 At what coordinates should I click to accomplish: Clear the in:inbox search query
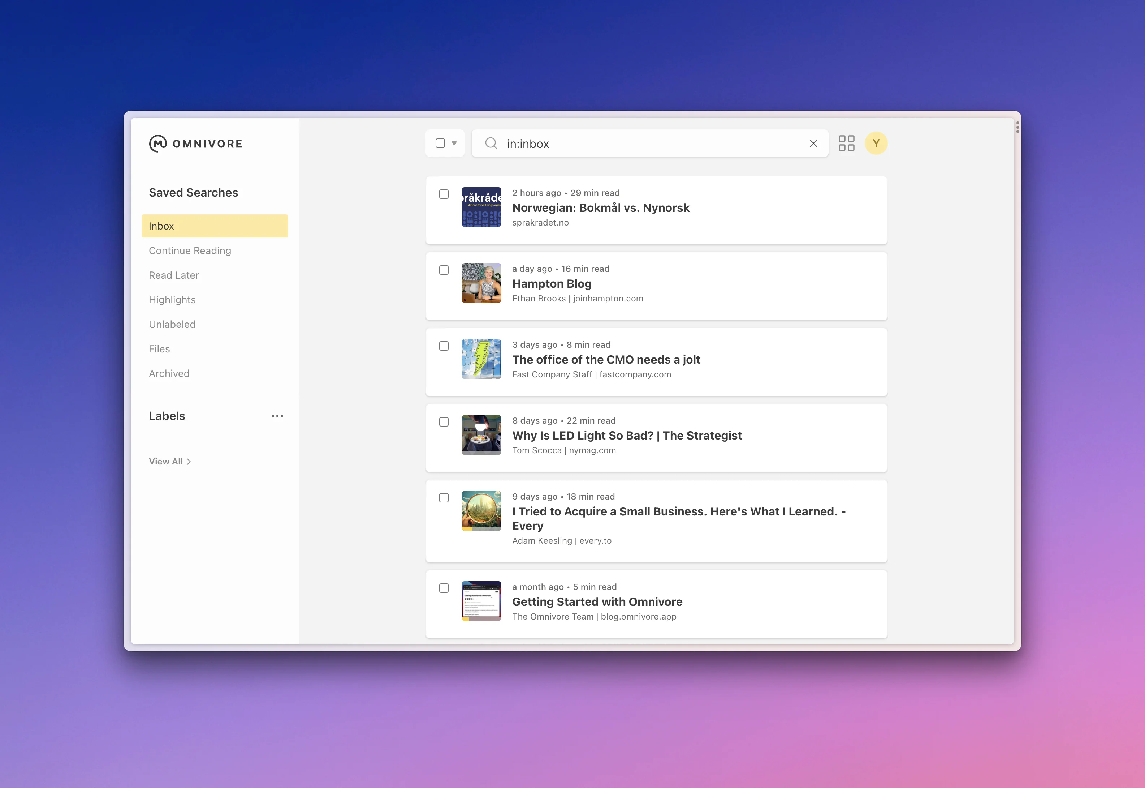tap(813, 143)
